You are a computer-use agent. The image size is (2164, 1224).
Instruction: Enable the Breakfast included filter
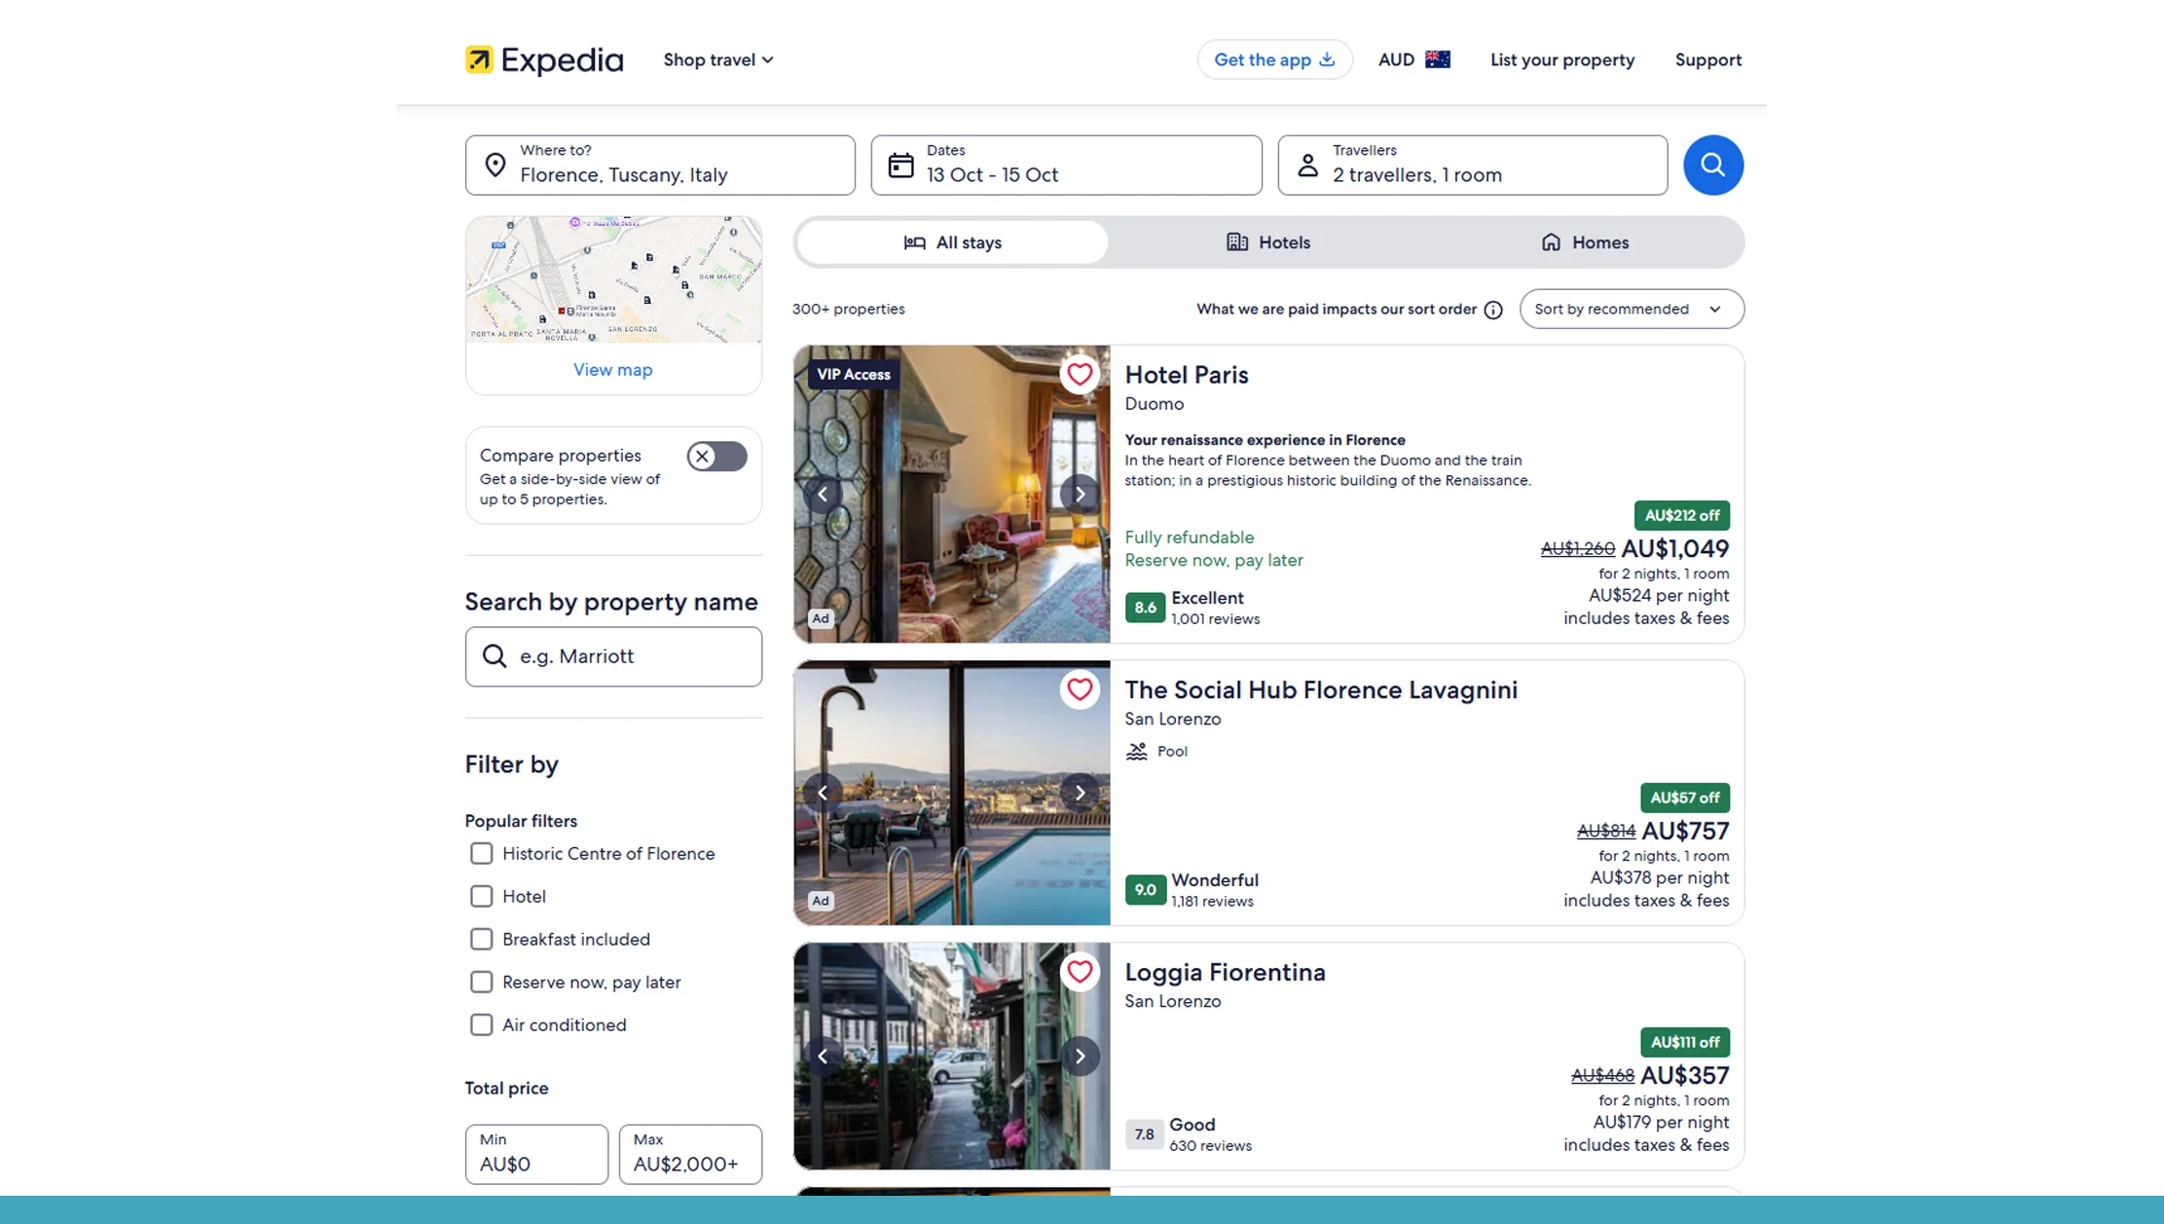[x=481, y=939]
